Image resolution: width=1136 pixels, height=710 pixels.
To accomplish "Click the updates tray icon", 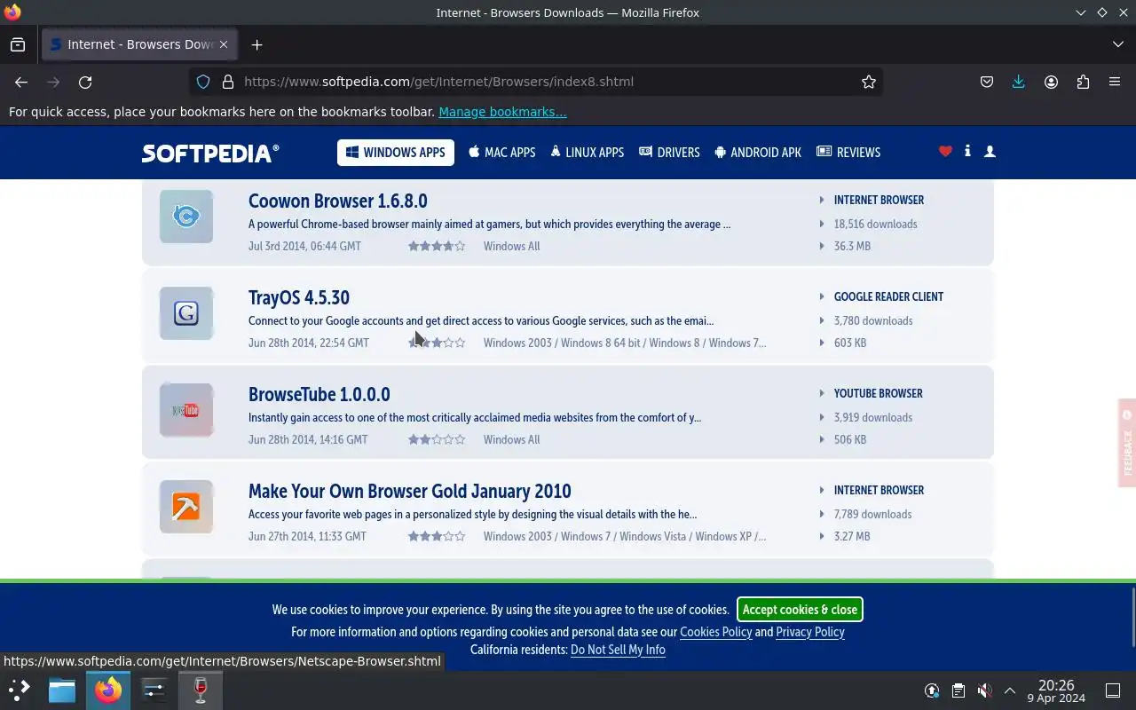I will [x=932, y=690].
